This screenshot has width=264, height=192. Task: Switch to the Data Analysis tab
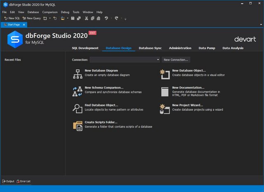[233, 48]
